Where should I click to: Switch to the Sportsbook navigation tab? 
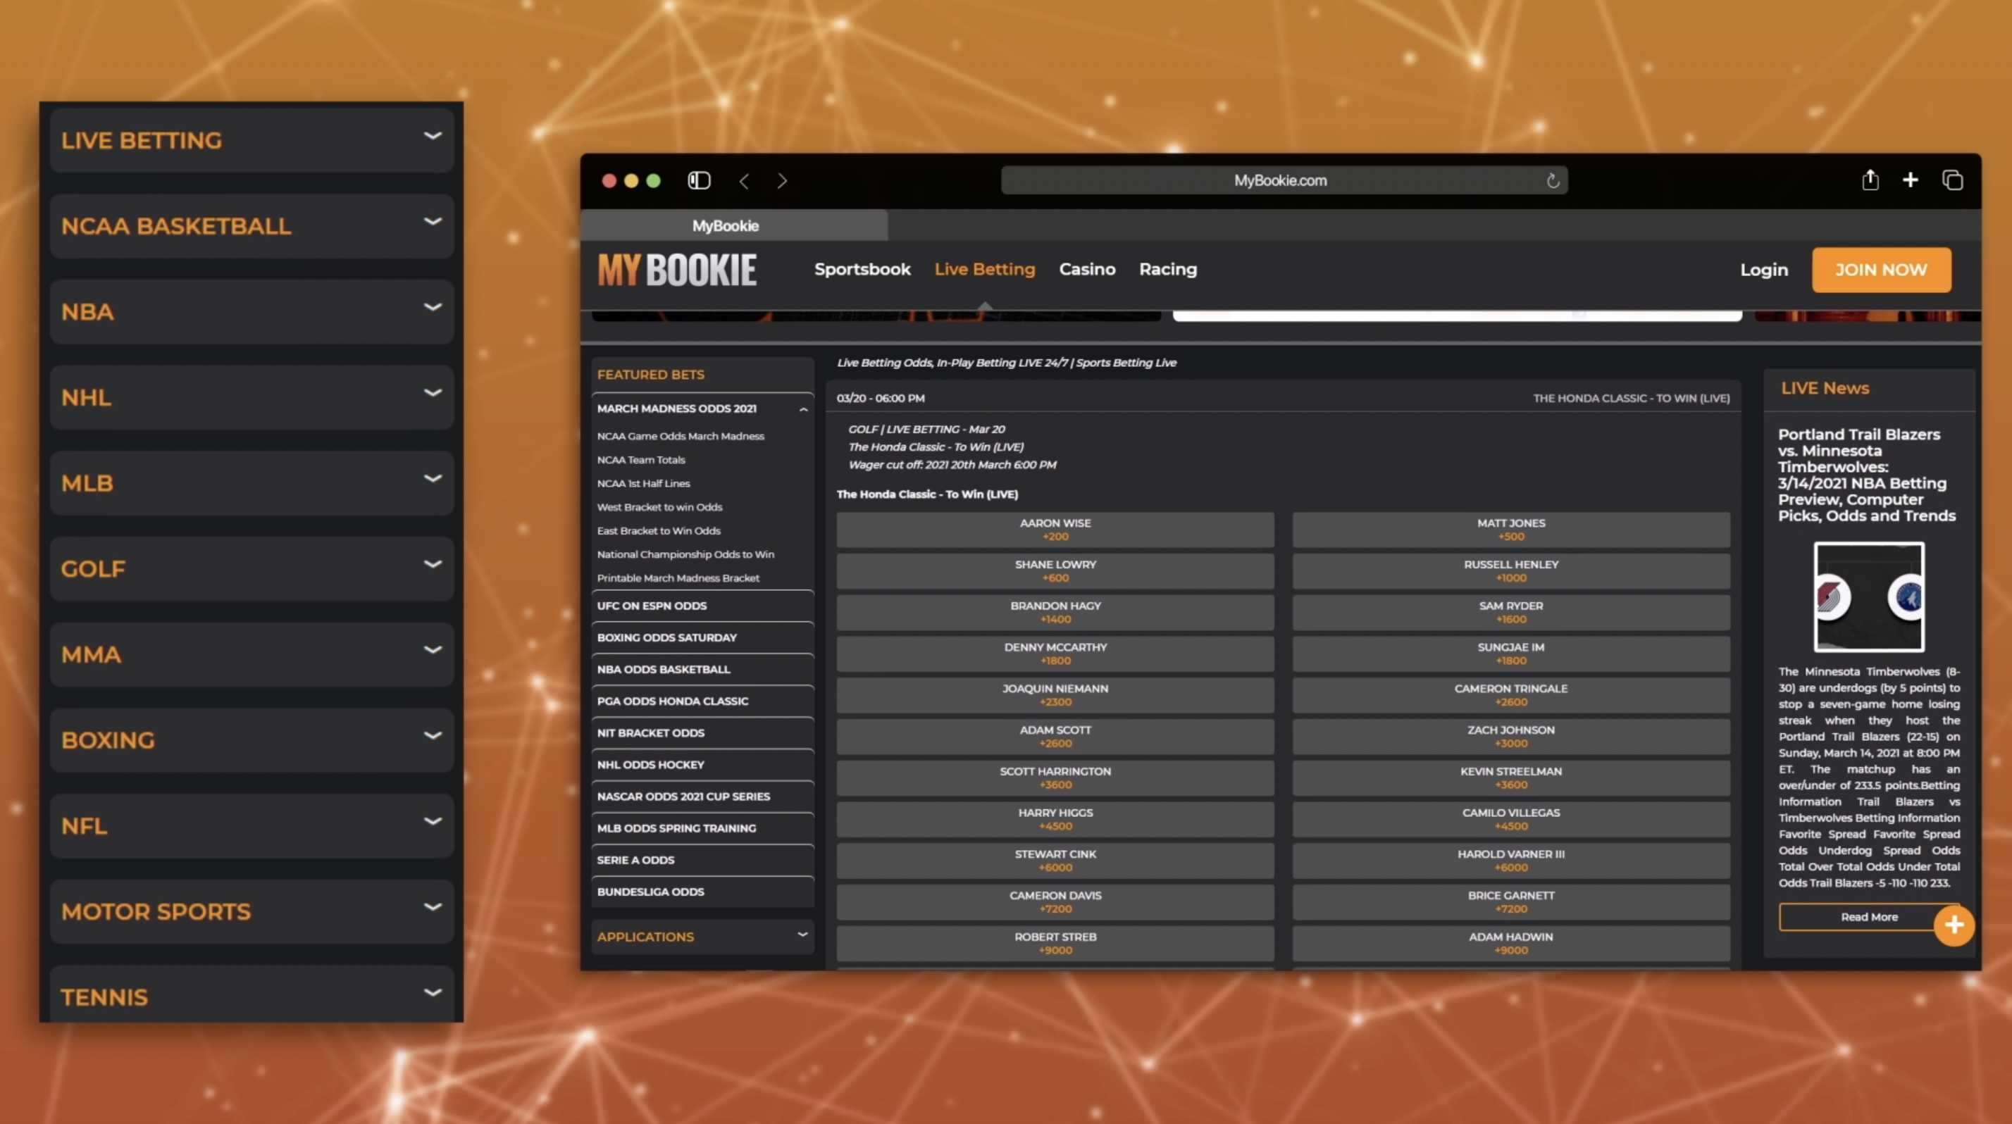[x=862, y=269]
